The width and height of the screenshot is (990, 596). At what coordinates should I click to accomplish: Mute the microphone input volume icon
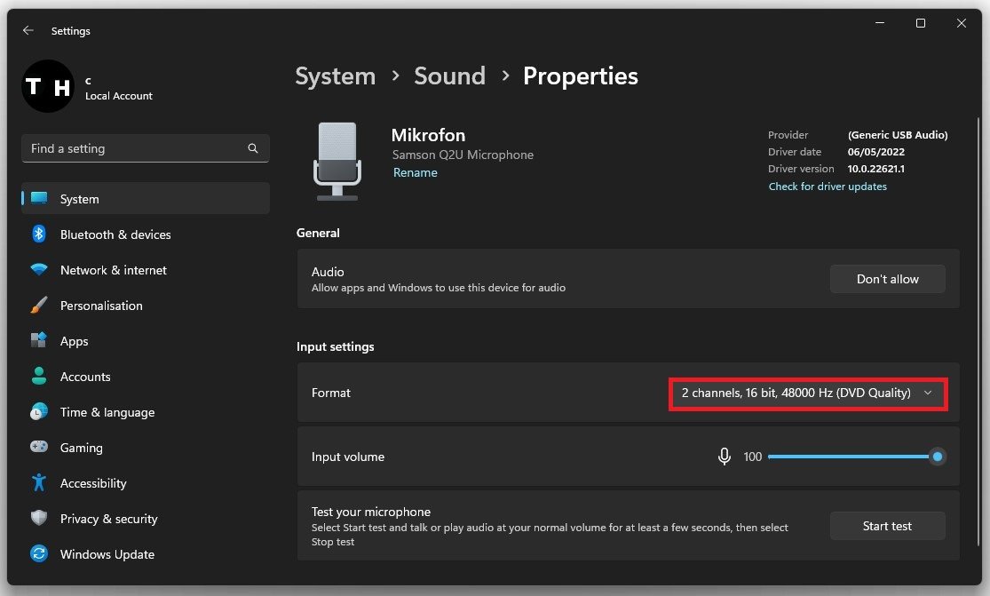click(725, 457)
